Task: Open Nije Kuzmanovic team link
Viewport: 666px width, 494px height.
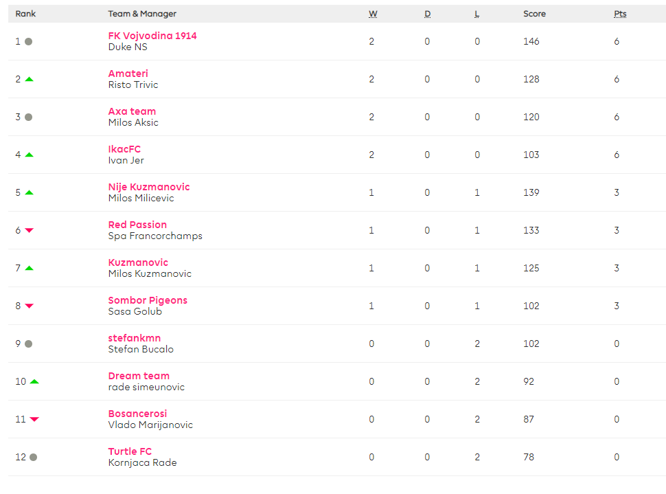Action: coord(149,187)
